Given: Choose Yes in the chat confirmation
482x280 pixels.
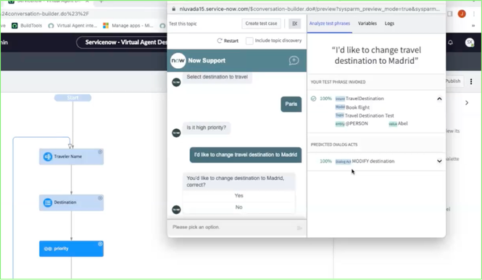Looking at the screenshot, I should click(x=239, y=196).
